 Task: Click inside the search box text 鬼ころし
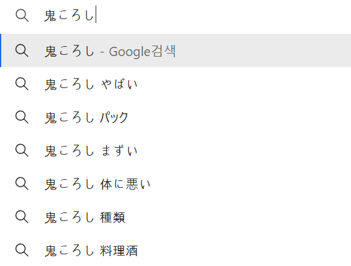(x=69, y=15)
